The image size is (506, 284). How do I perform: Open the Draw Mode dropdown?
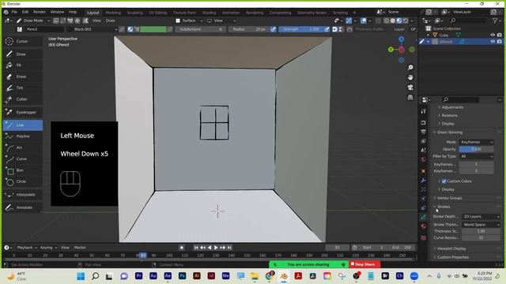32,21
